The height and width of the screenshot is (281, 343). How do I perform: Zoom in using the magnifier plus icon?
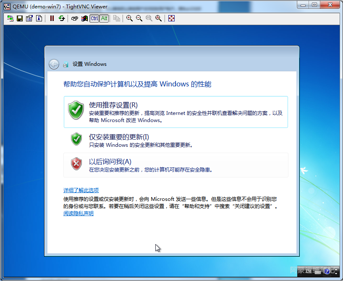click(129, 18)
